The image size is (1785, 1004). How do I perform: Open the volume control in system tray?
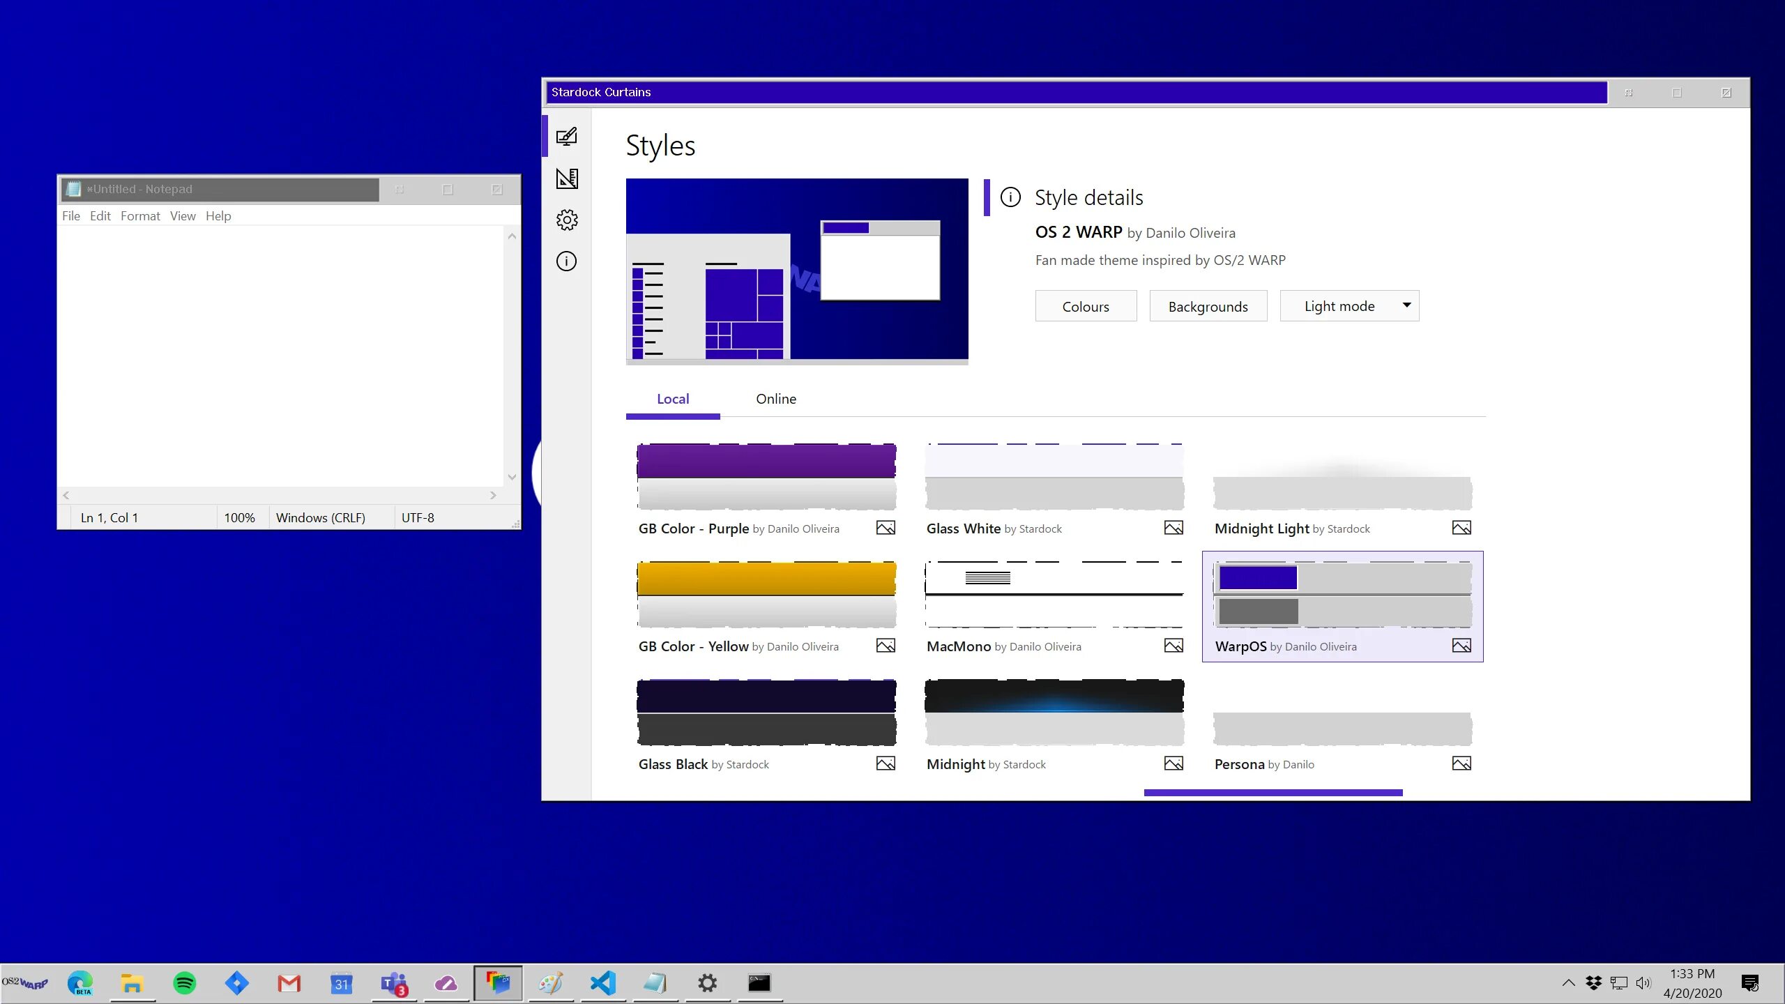(x=1643, y=983)
